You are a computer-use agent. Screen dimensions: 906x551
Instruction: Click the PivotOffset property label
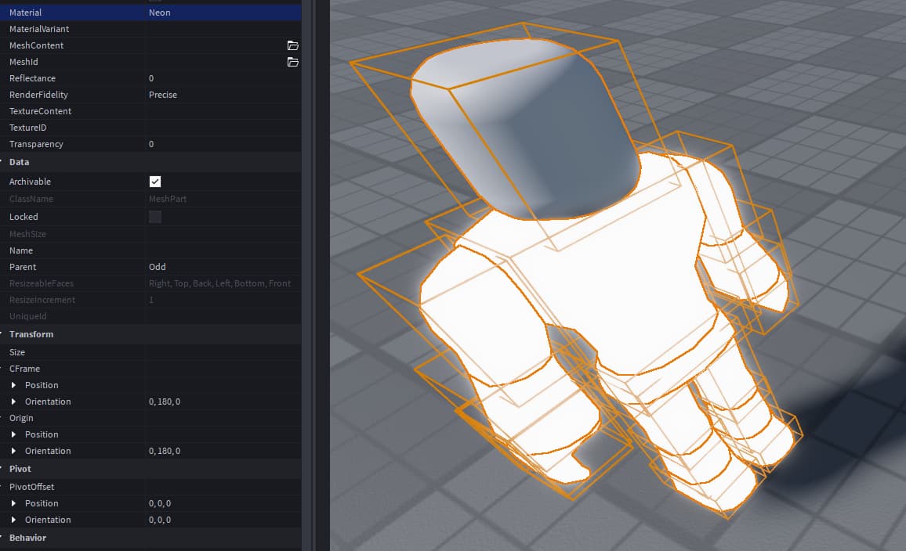pos(32,487)
